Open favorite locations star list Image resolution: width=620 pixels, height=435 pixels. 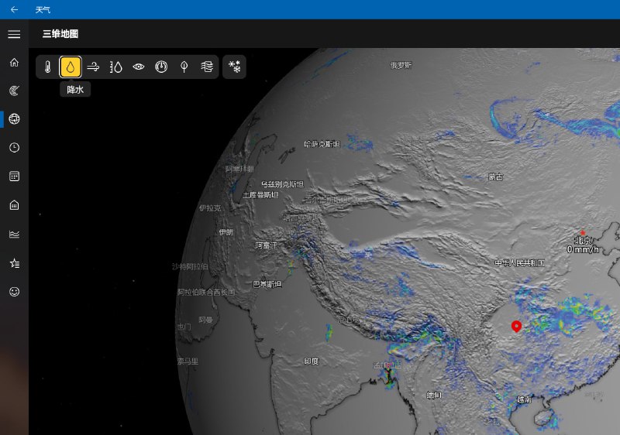(x=14, y=263)
